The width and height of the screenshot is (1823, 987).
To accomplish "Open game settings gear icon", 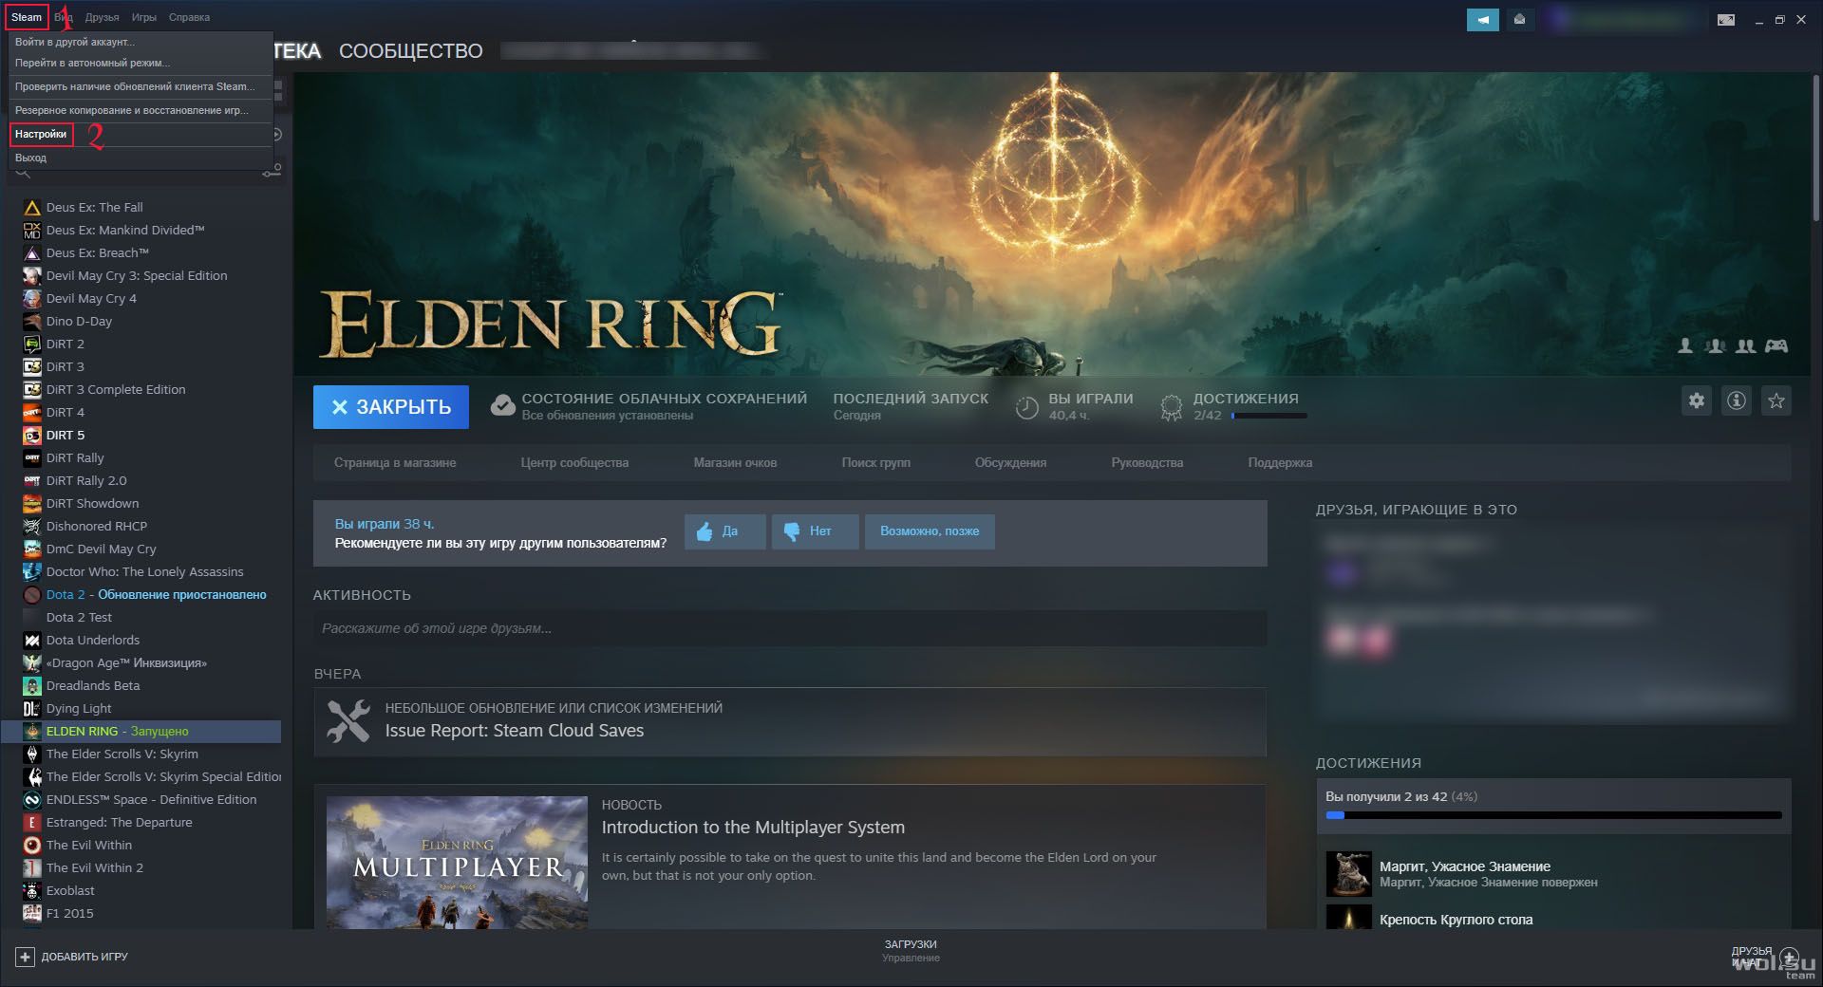I will tap(1697, 400).
